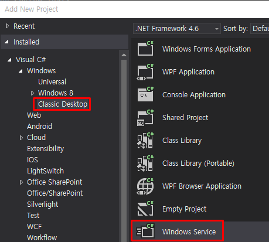Open the Sort by dropdown
The image size is (269, 242).
tap(260, 29)
